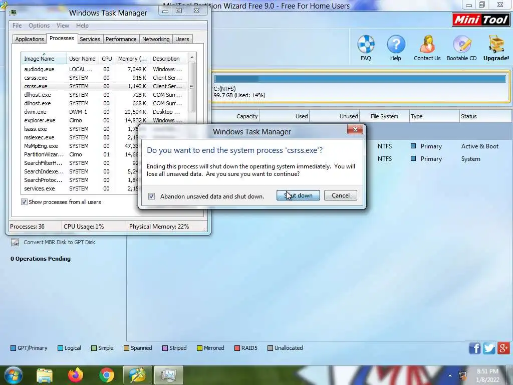
Task: Click the network tray icon
Action: (x=462, y=375)
